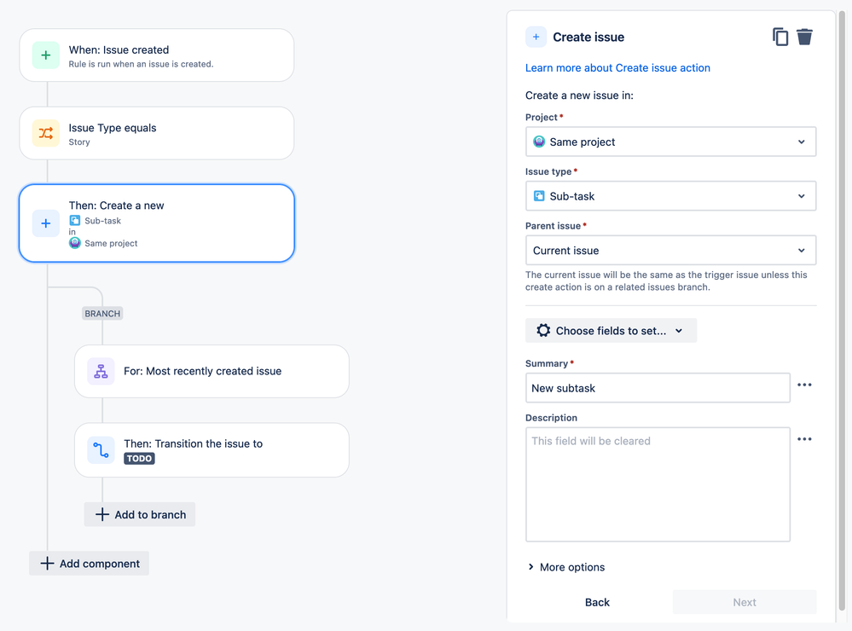
Task: Click the Summary field containing New subtask
Action: tap(657, 388)
